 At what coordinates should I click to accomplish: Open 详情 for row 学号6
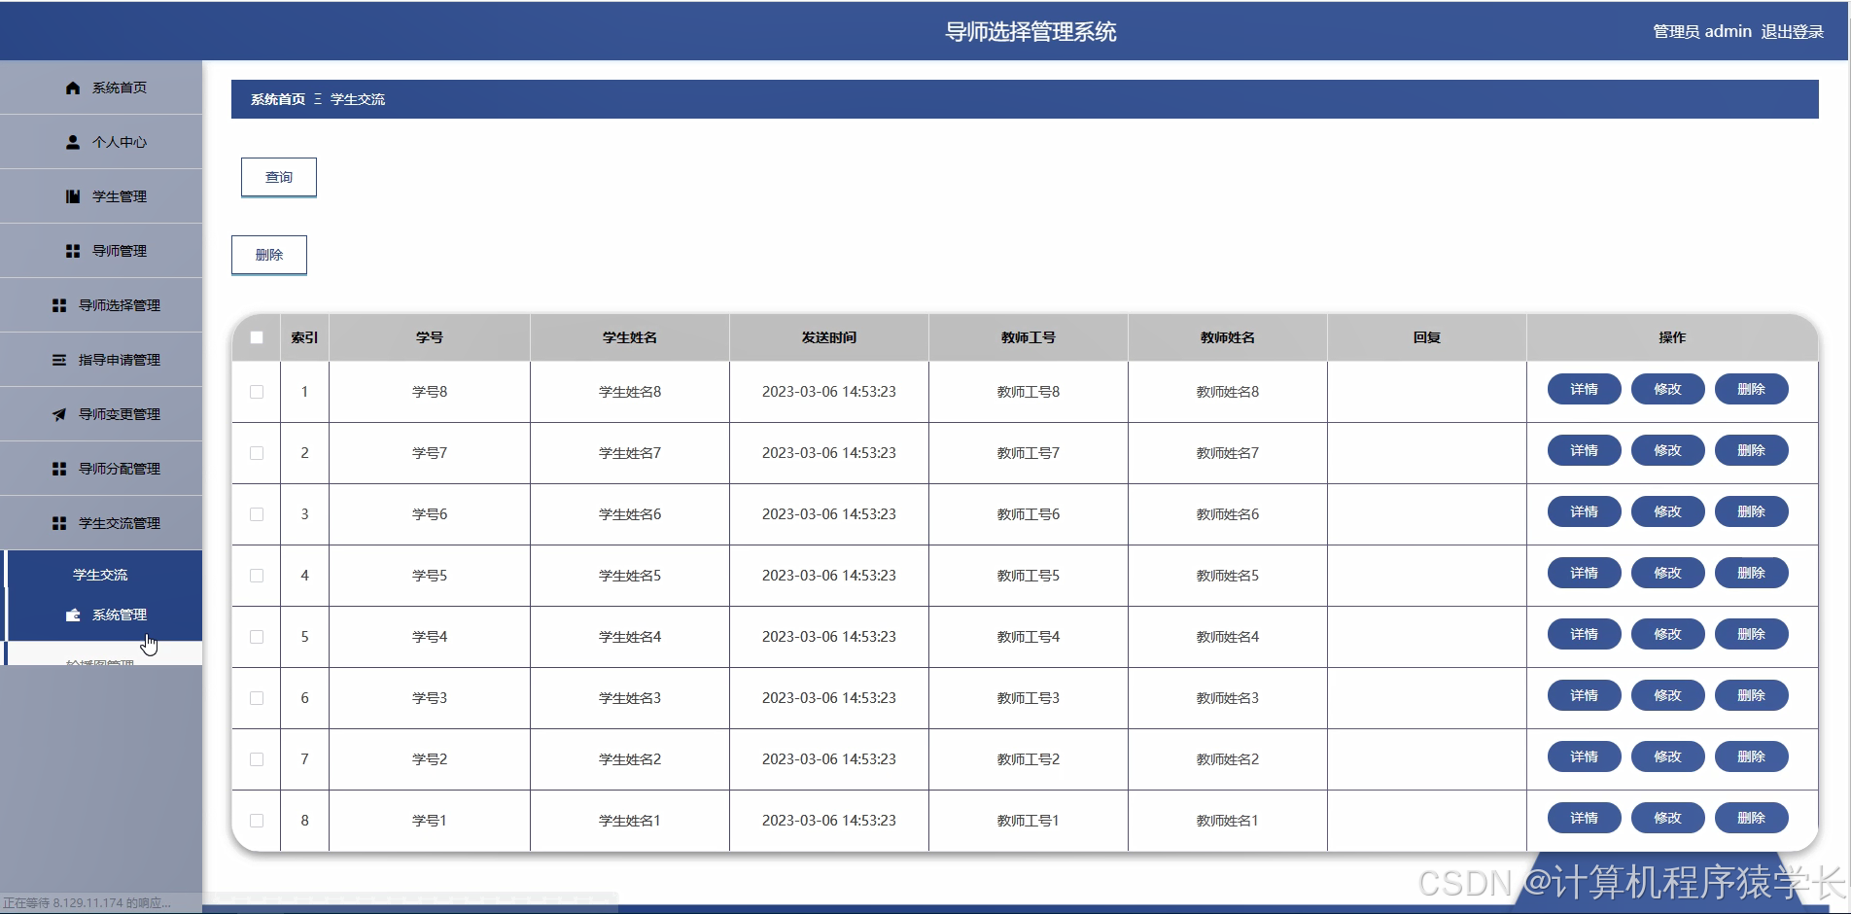click(x=1584, y=511)
